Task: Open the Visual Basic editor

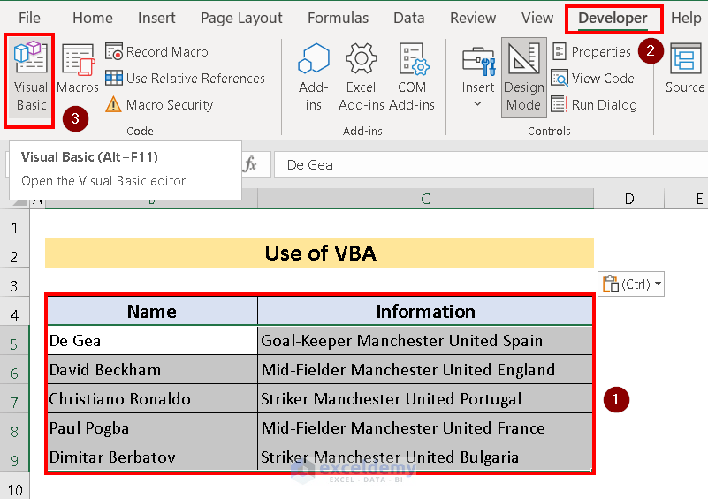Action: point(30,77)
